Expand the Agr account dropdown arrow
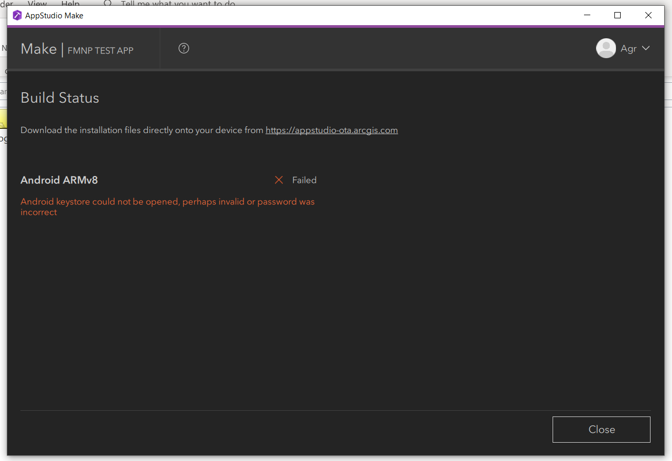The height and width of the screenshot is (461, 672). [646, 48]
